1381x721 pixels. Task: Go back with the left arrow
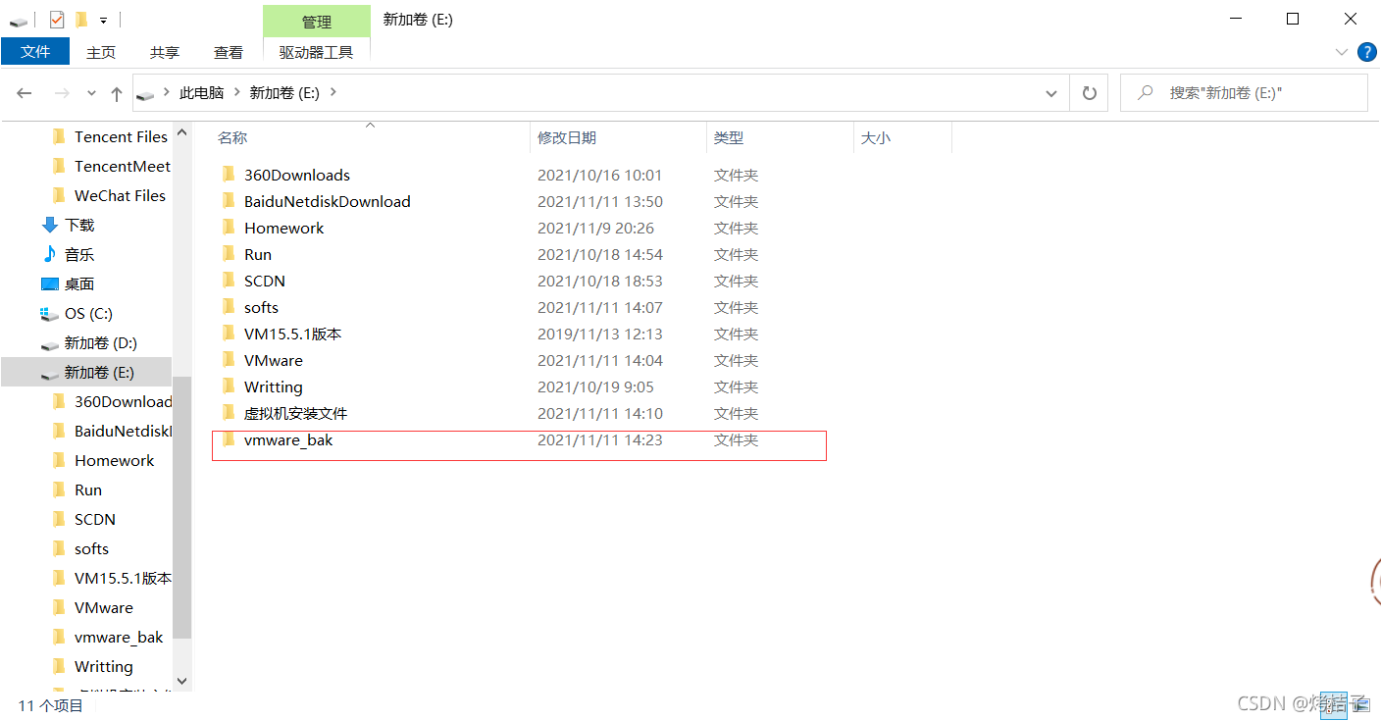coord(25,93)
